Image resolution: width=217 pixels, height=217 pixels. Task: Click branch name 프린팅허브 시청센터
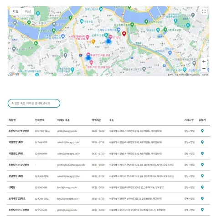point(19,210)
